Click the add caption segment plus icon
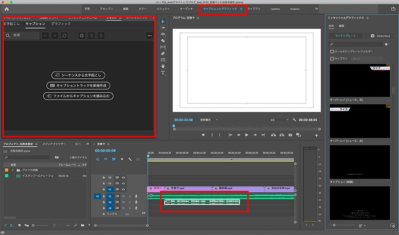 pos(82,35)
